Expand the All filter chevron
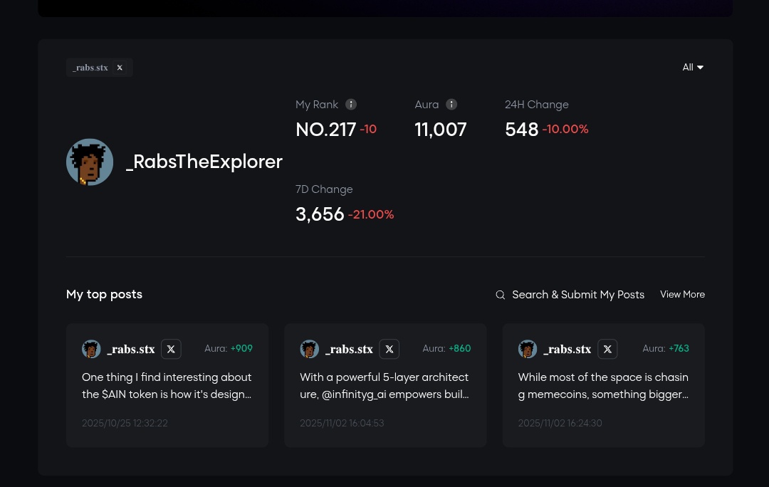 [x=700, y=67]
